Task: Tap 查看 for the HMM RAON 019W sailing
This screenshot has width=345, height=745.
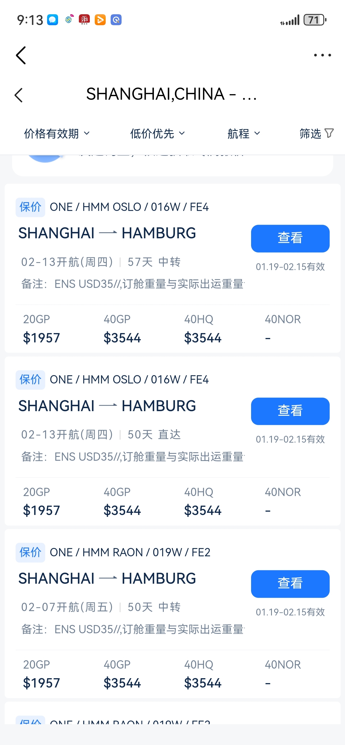Action: click(x=290, y=584)
